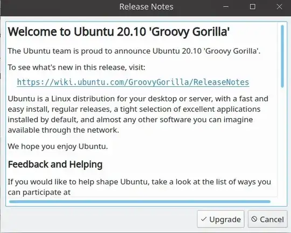Open the GroovyGorilla ReleaseNotes wiki link
291x233 pixels.
pyautogui.click(x=133, y=82)
